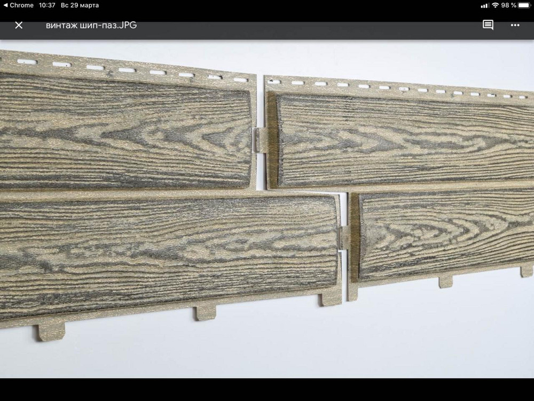Tap the Wi-Fi status icon
This screenshot has height=401, width=534.
click(495, 5)
